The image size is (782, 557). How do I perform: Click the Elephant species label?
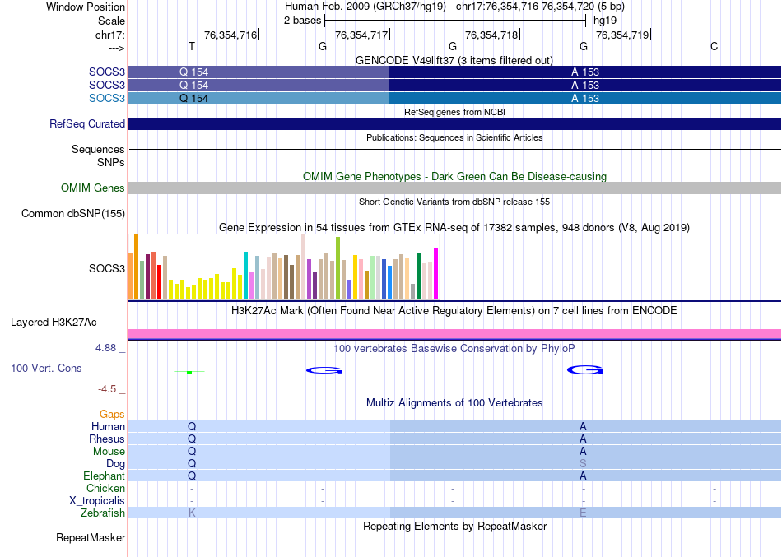[104, 476]
